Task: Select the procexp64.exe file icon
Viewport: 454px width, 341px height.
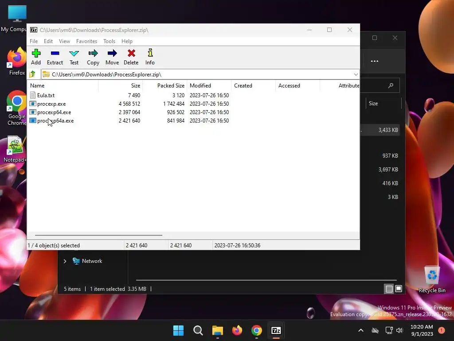Action: click(x=33, y=112)
